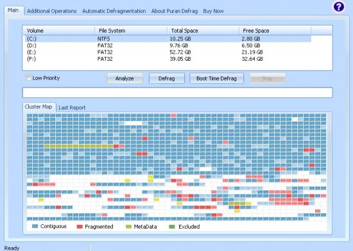Open the Automatic Defragmentation tab
The width and height of the screenshot is (353, 251).
tap(114, 11)
